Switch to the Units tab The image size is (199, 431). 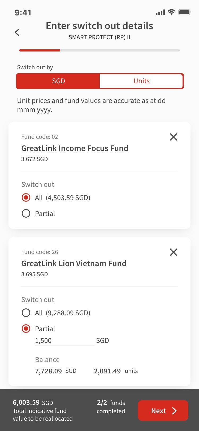coord(141,81)
